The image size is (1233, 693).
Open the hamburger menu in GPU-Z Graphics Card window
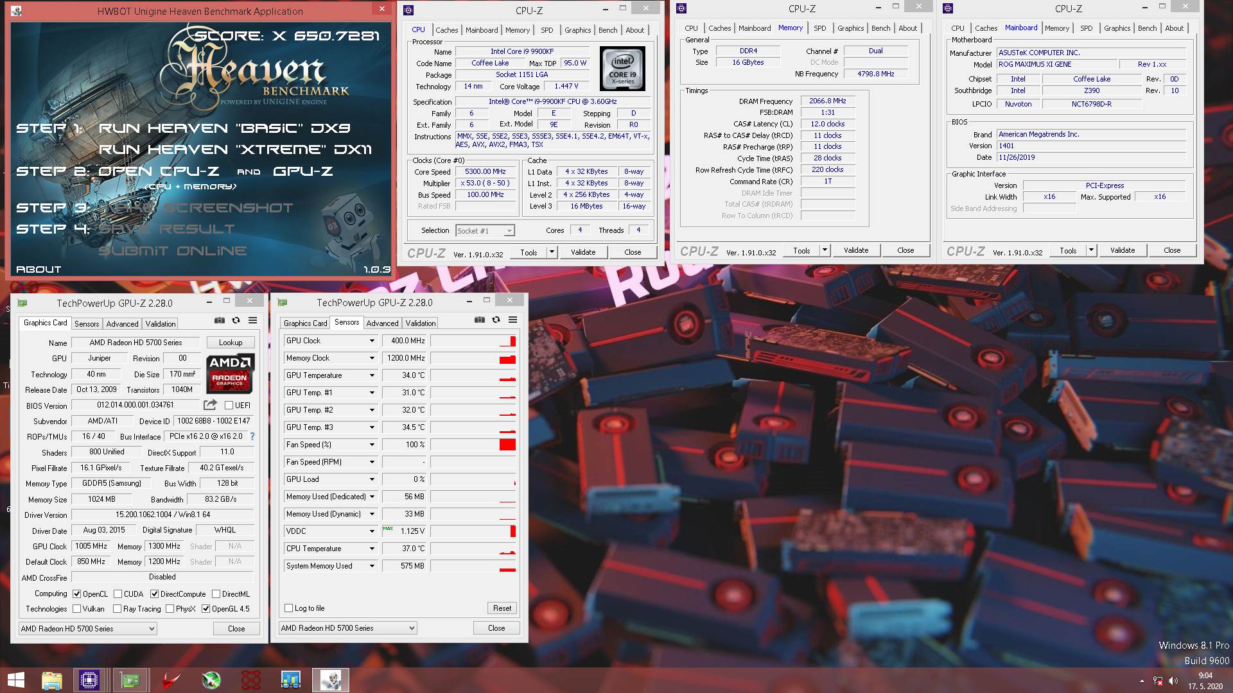coord(253,320)
